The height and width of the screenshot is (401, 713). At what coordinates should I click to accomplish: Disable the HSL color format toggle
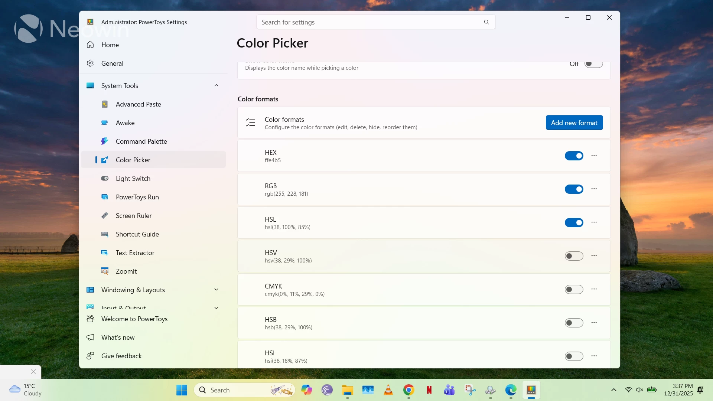point(574,223)
